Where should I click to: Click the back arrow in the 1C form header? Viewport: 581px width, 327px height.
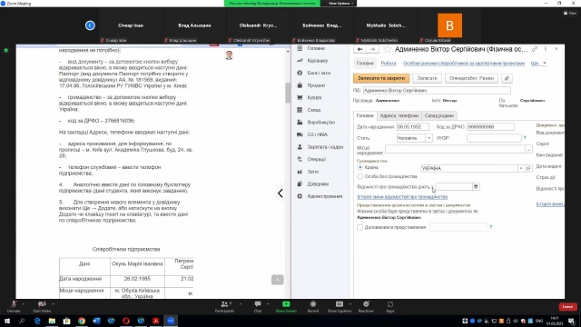[x=359, y=49]
